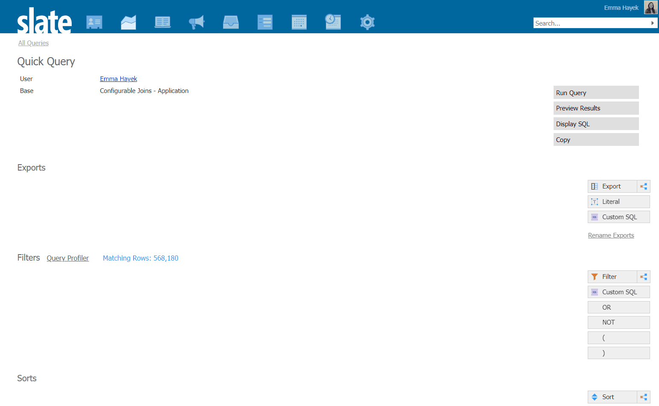The height and width of the screenshot is (406, 659).
Task: Click the Quick Query title
Action: [x=46, y=62]
